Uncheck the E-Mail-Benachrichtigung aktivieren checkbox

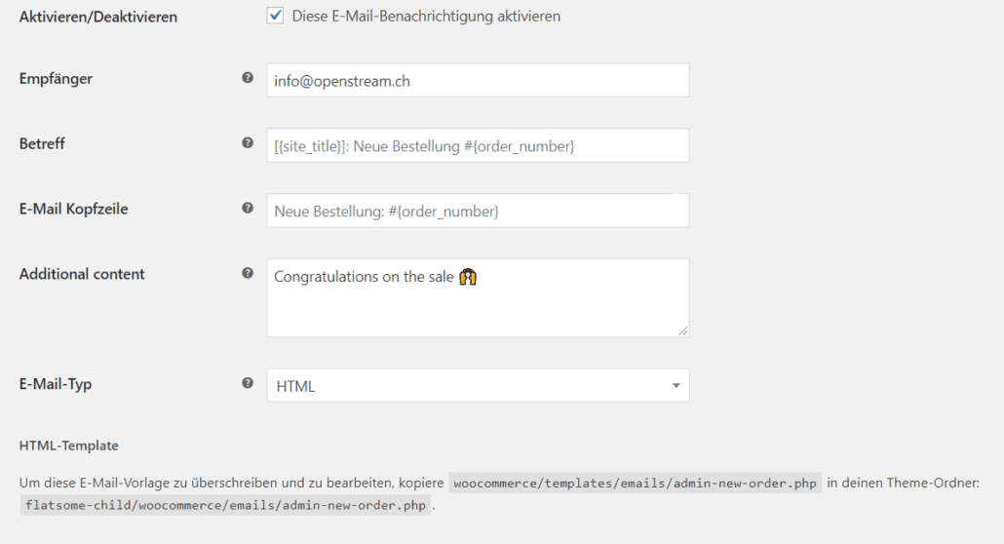275,16
